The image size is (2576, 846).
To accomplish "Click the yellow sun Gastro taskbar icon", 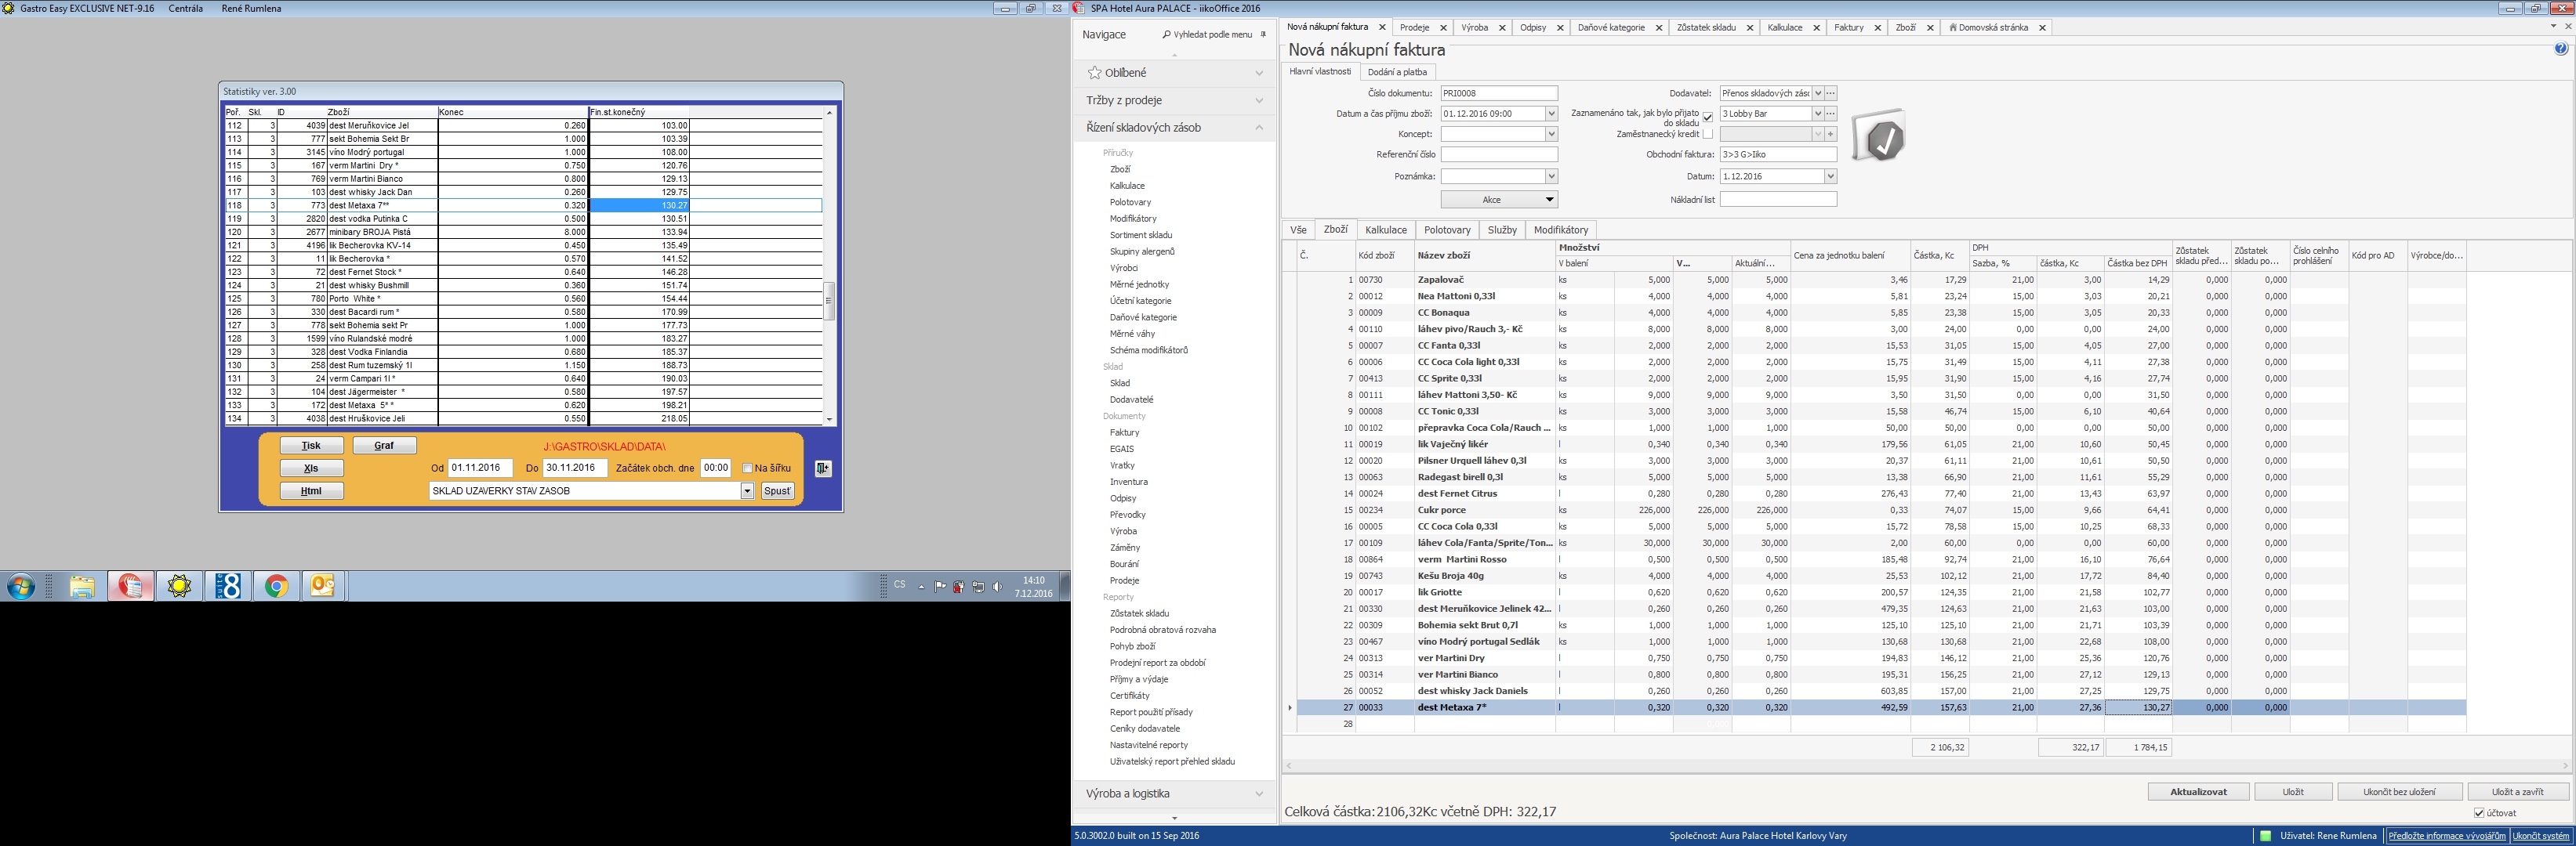I will pyautogui.click(x=179, y=586).
